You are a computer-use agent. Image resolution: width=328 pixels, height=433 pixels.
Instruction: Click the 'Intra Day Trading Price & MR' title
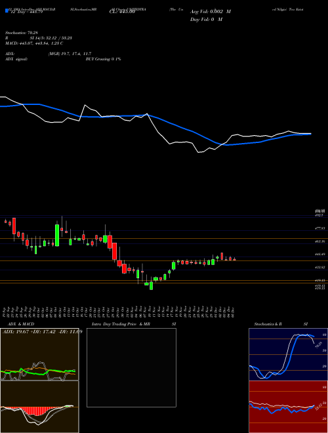click(x=121, y=324)
